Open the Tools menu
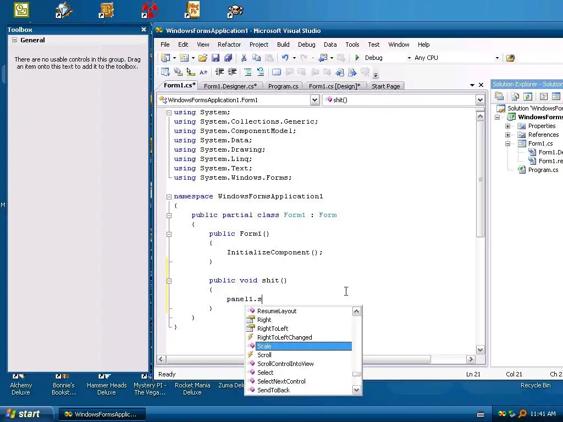This screenshot has height=422, width=563. tap(352, 45)
